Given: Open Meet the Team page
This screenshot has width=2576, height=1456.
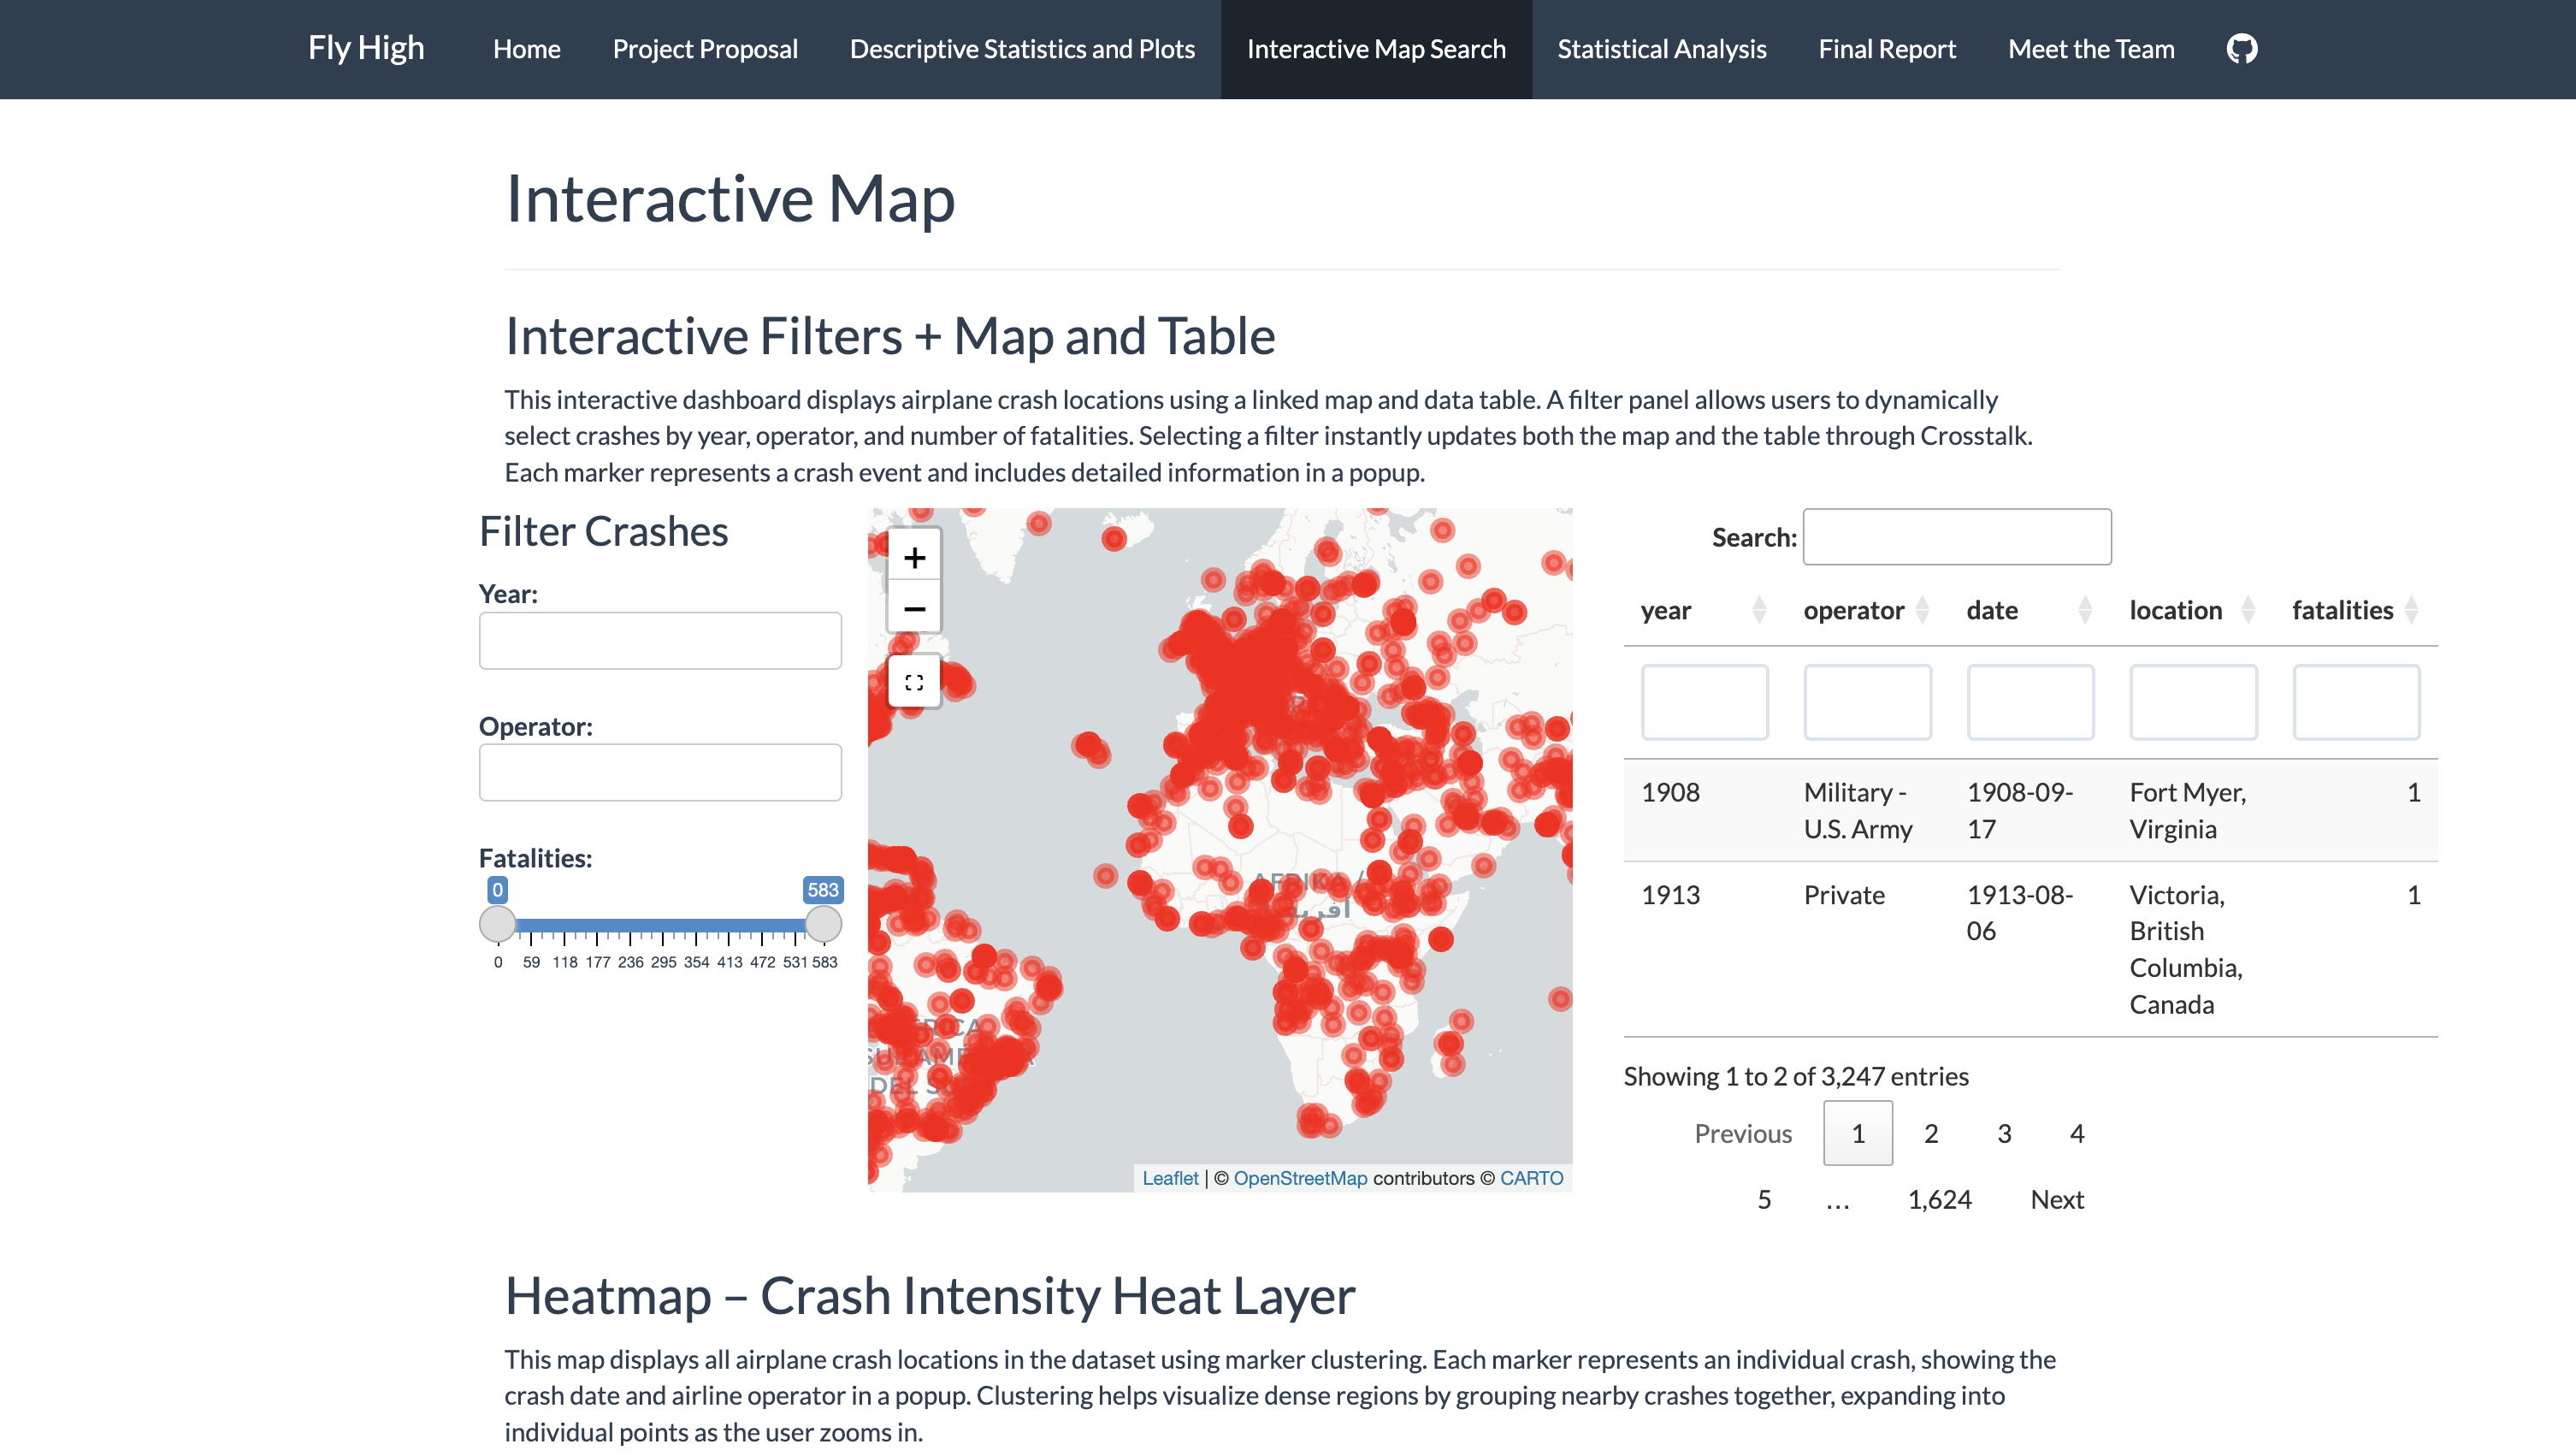Looking at the screenshot, I should click(x=2091, y=49).
